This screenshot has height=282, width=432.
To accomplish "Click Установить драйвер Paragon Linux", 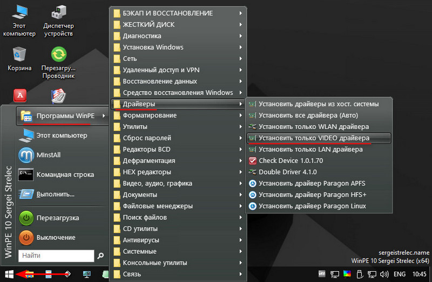I will pos(319,206).
